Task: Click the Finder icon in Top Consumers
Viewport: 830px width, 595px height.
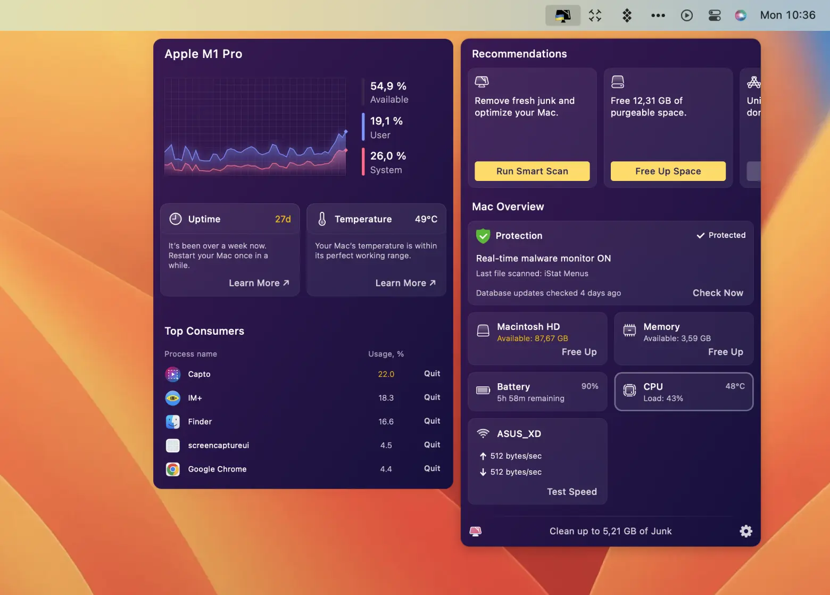Action: coord(173,422)
